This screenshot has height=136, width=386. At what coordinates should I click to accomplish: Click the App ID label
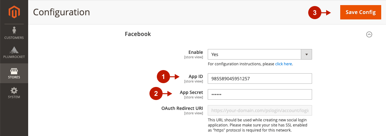(196, 76)
